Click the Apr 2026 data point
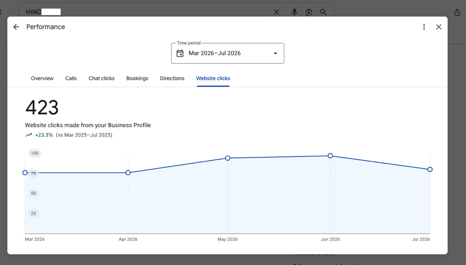The image size is (466, 265). 128,173
